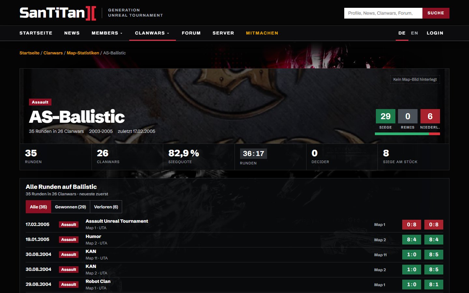This screenshot has height=293, width=469.
Task: Follow the Clanwars breadcrumb link
Action: (x=53, y=53)
